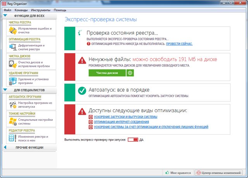Click Изменение реестра и поиск в нем description
Viewport: 248px width, 178px height.
point(33,139)
